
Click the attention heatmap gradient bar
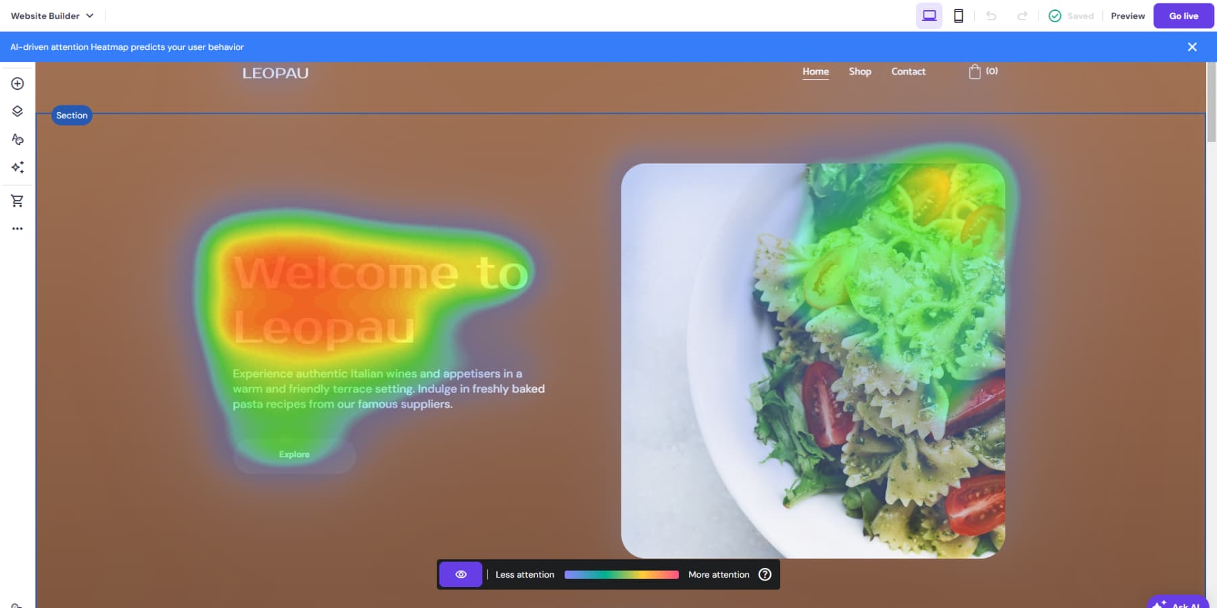[621, 574]
